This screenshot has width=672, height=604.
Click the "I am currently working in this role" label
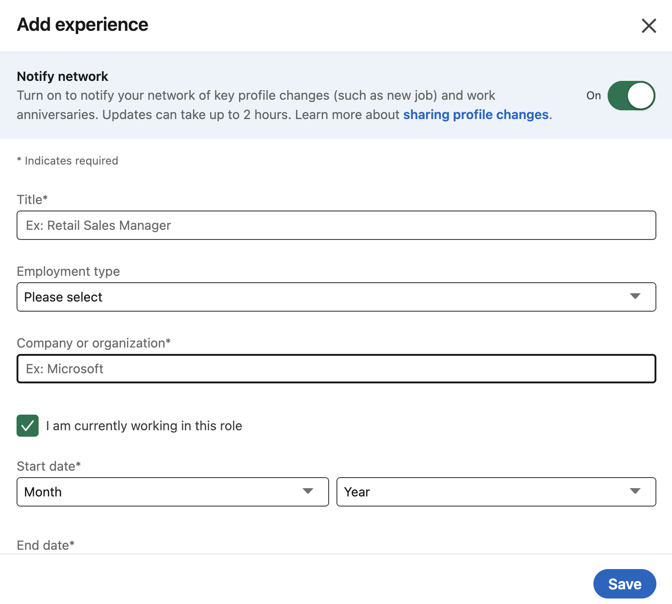[144, 426]
